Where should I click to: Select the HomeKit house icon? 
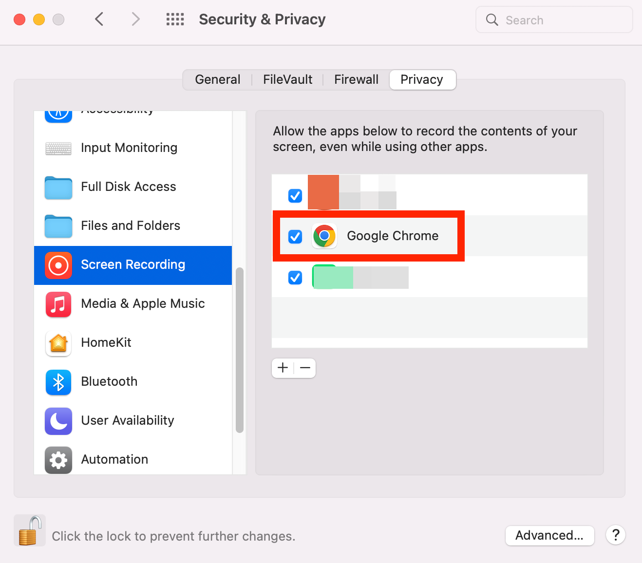click(x=58, y=343)
